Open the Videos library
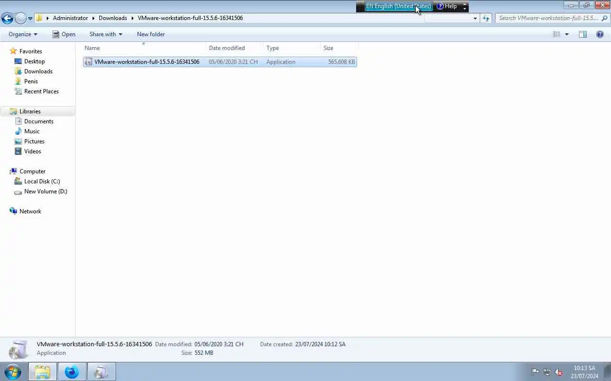Image resolution: width=611 pixels, height=381 pixels. pos(32,151)
